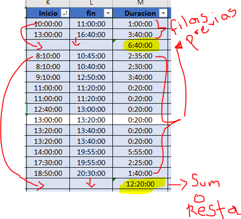The height and width of the screenshot is (219, 241).
Task: Select column L header
Action: 91,3
